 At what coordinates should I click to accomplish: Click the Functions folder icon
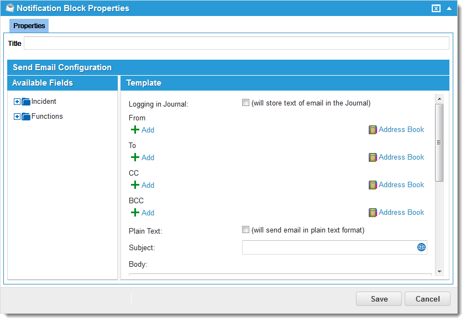point(26,117)
